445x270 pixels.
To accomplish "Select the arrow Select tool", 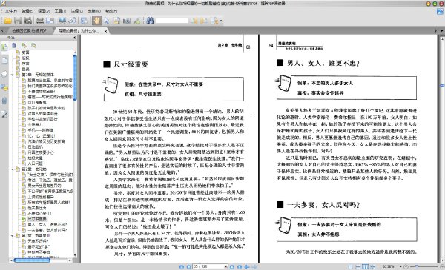I will tap(107, 21).
